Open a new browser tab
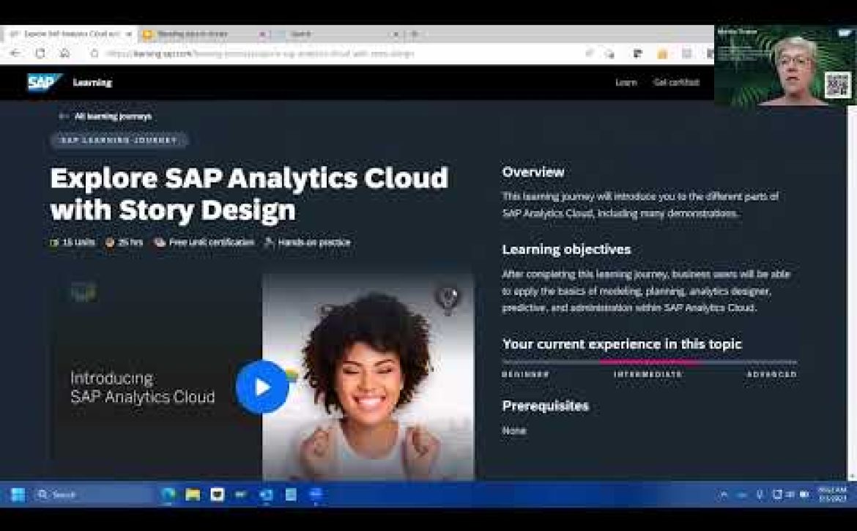Image resolution: width=857 pixels, height=531 pixels. pos(415,34)
